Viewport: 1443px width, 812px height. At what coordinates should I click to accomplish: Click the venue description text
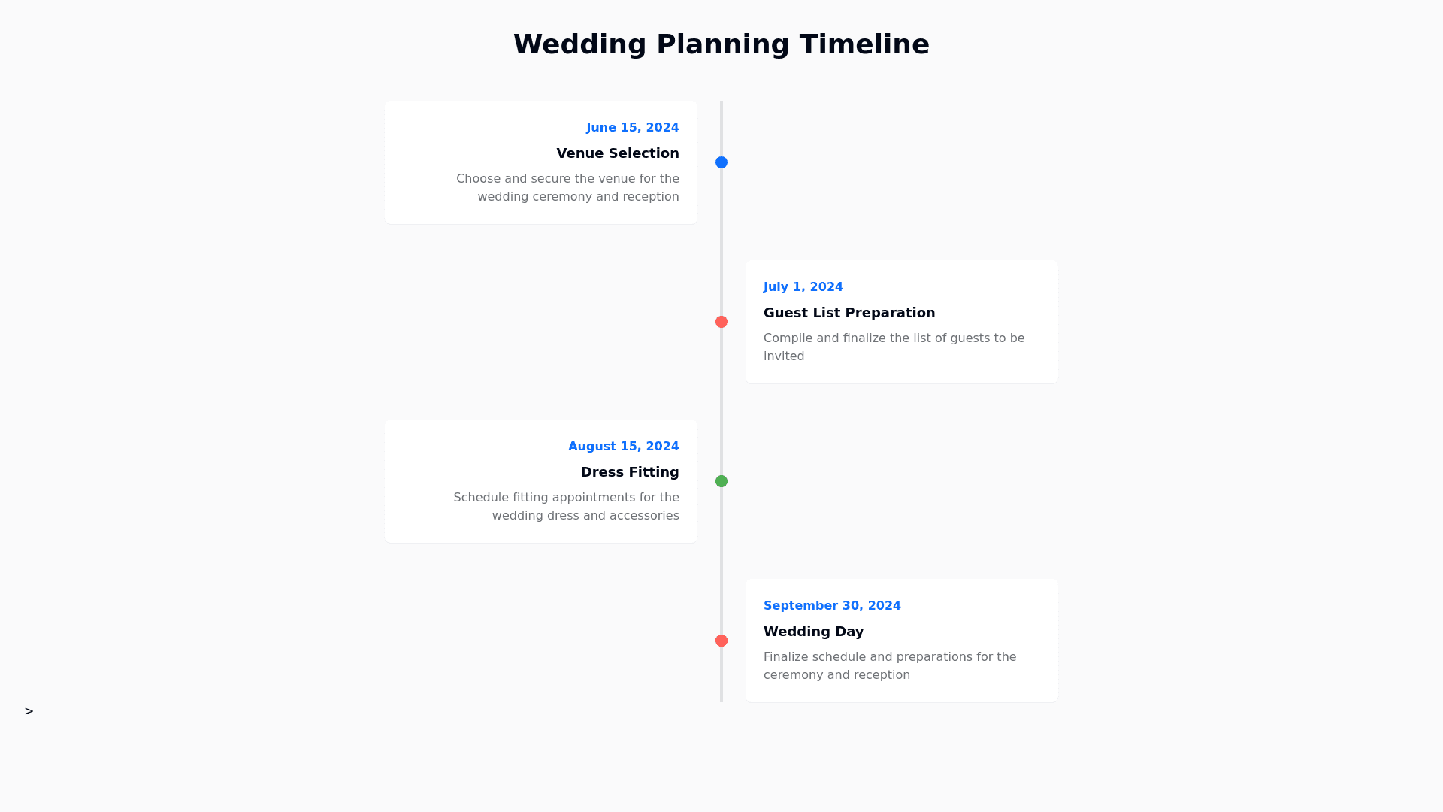coord(567,188)
